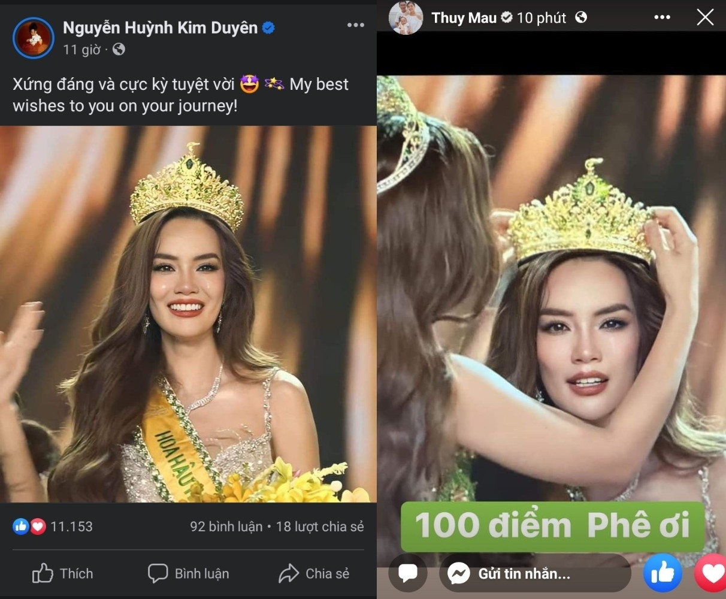Open the three-dot menu on Kim Duyên's post
The height and width of the screenshot is (599, 726).
tap(356, 25)
